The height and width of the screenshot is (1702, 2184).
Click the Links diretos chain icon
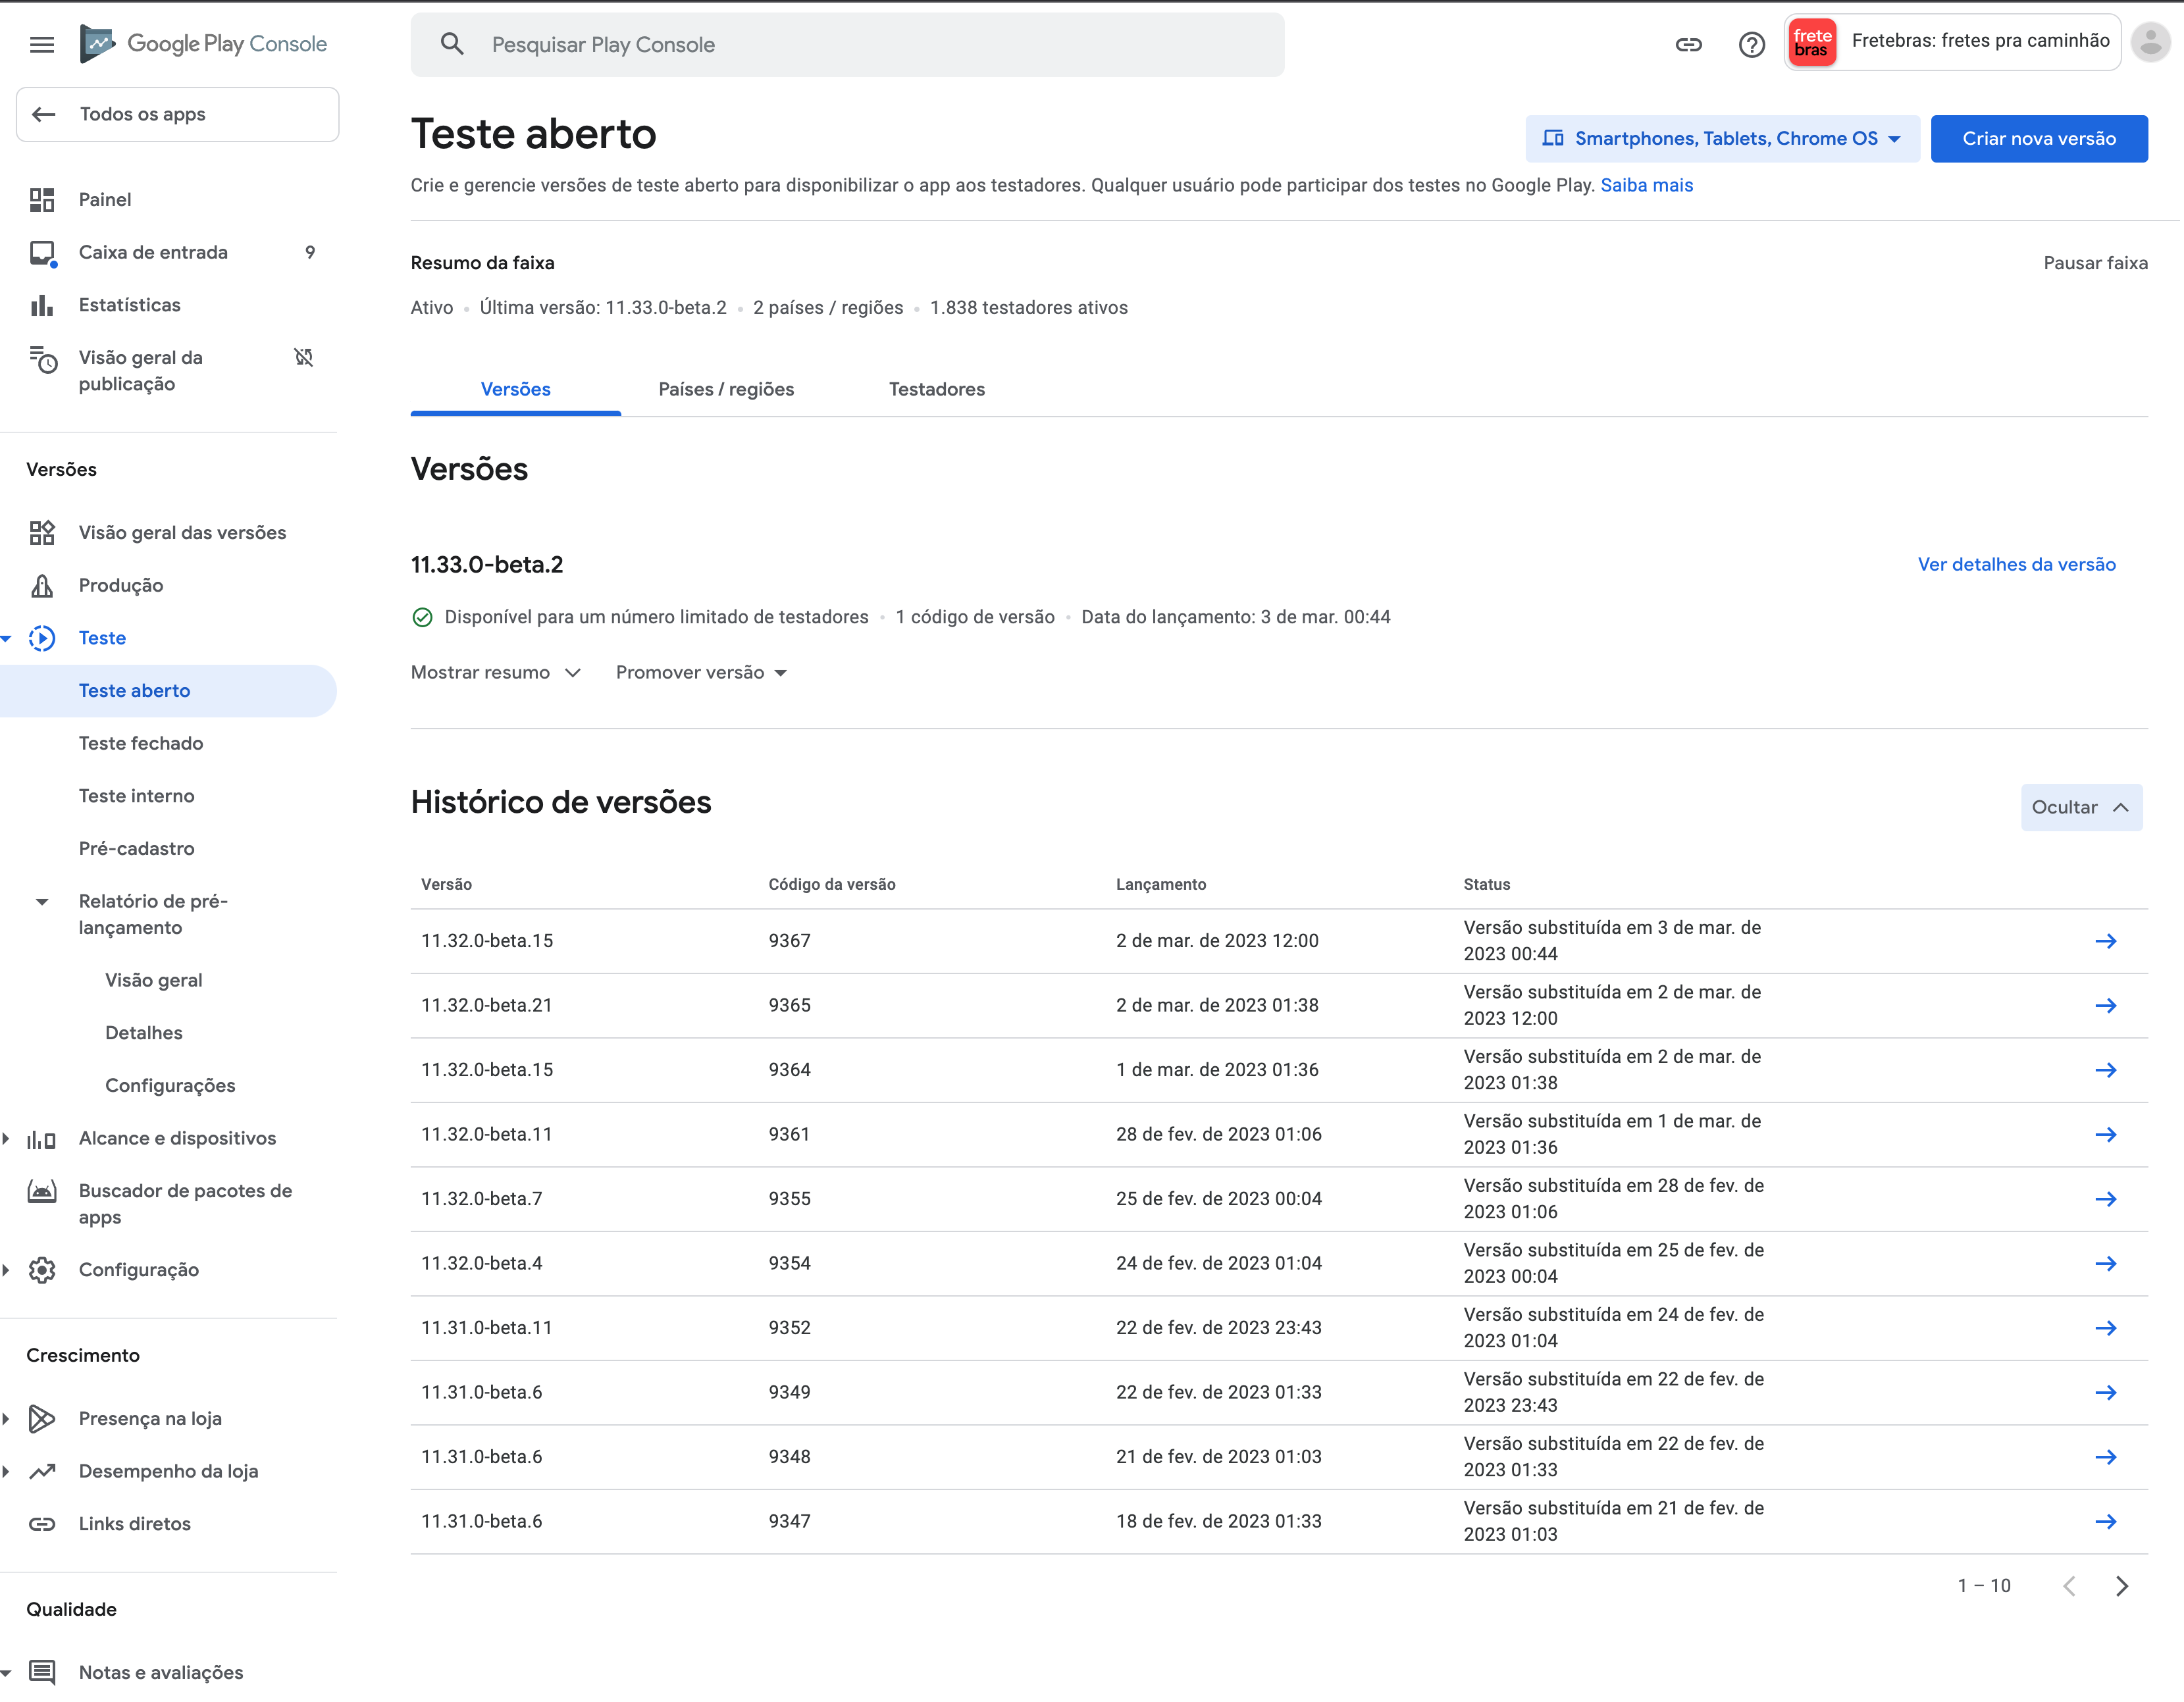[42, 1524]
